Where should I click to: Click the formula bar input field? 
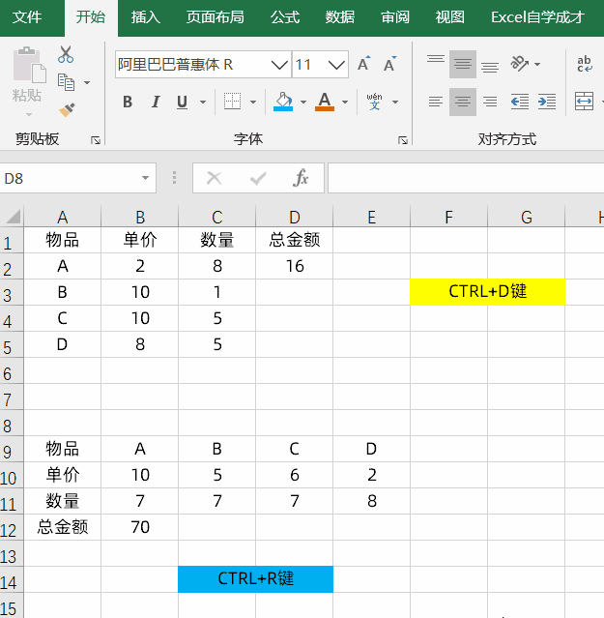click(466, 178)
